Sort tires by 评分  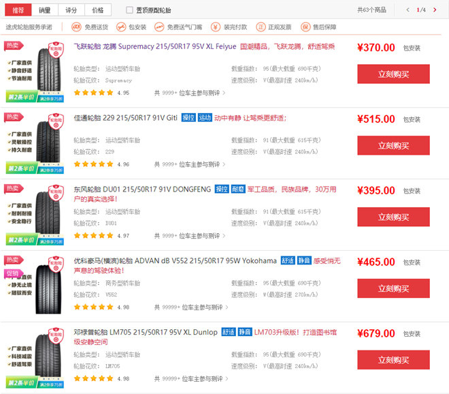pyautogui.click(x=71, y=10)
